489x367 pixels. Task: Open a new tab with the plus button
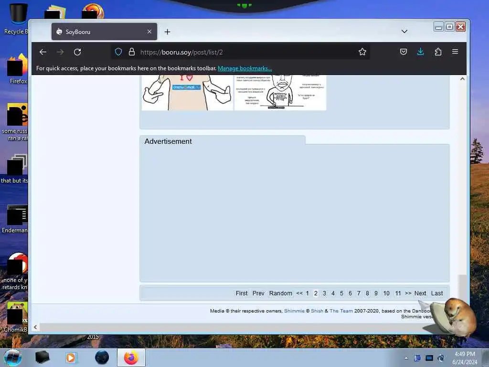click(x=167, y=32)
